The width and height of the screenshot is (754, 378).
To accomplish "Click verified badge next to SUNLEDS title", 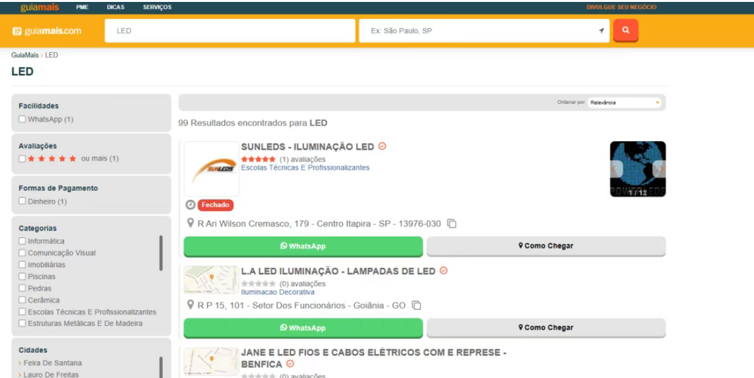I will (382, 146).
